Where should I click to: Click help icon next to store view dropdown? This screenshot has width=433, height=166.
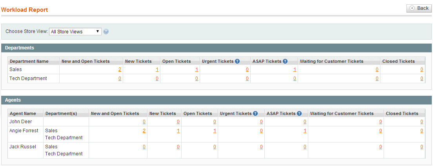(x=106, y=31)
